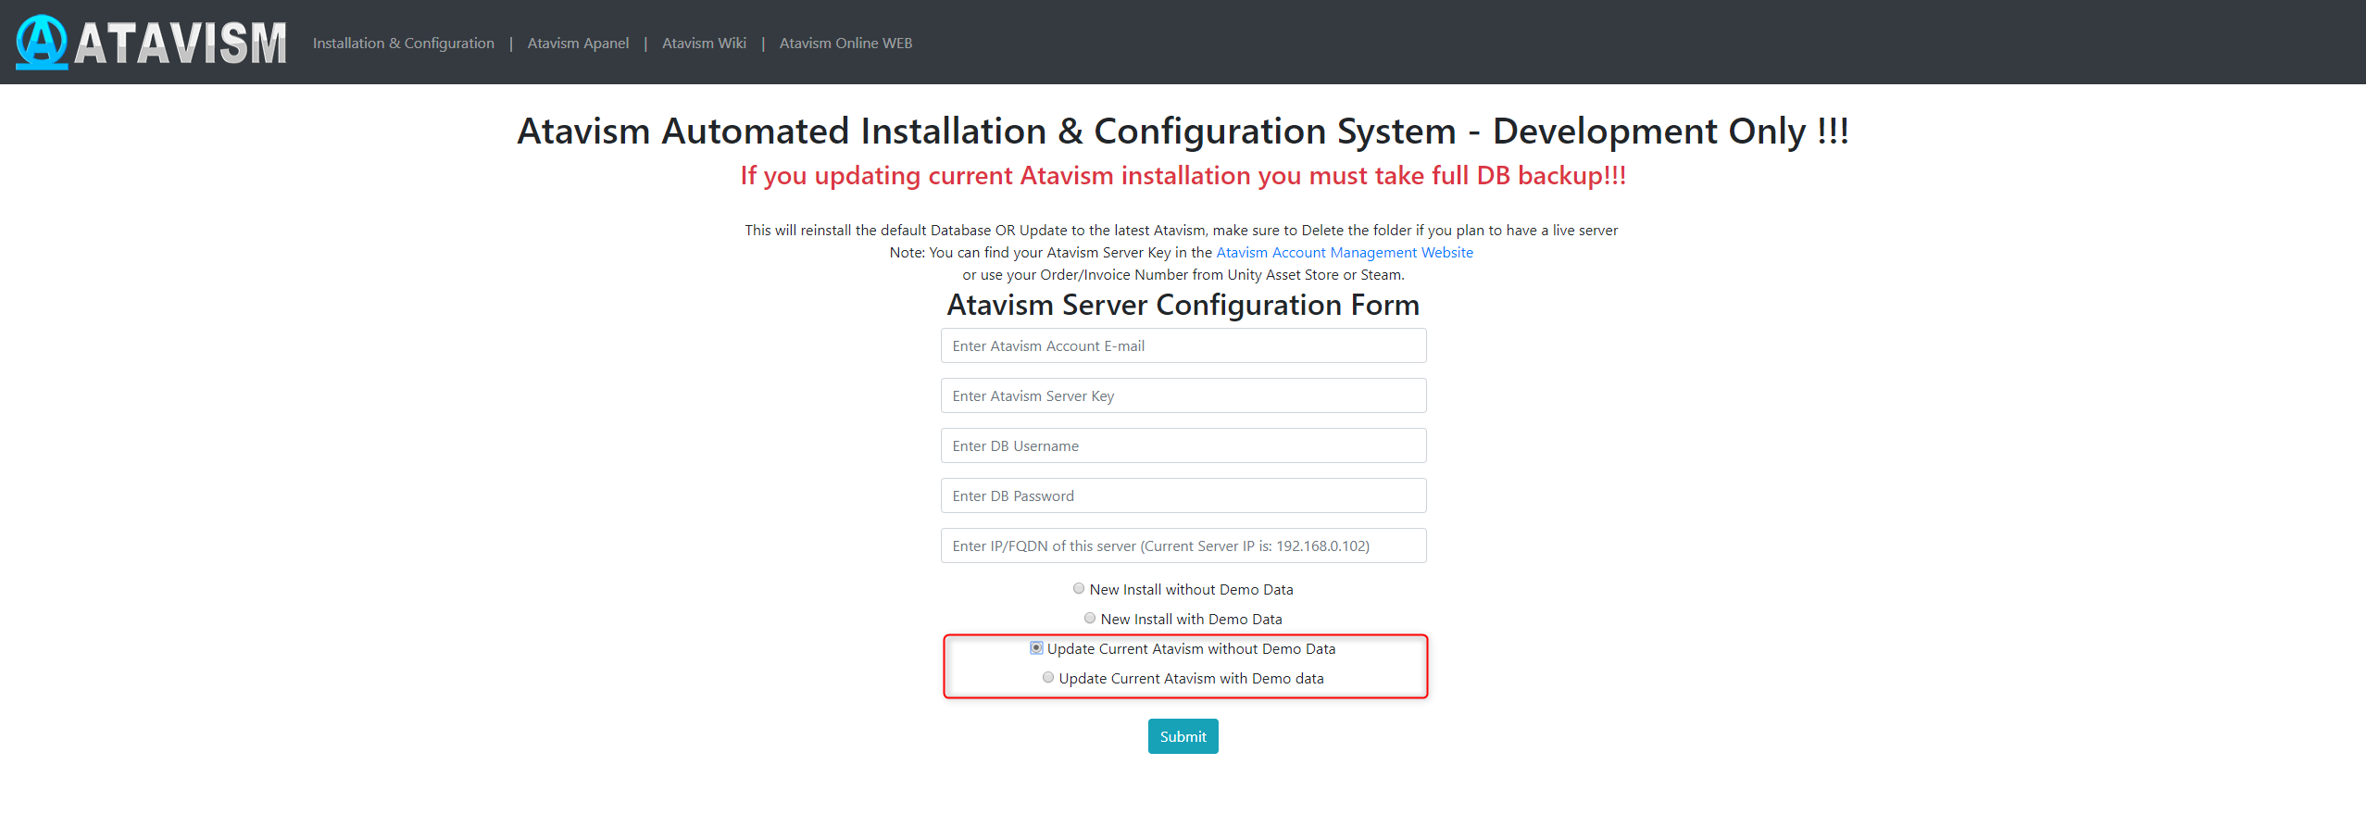This screenshot has width=2366, height=840.
Task: Click the red full DB backup warning text
Action: pyautogui.click(x=1183, y=176)
